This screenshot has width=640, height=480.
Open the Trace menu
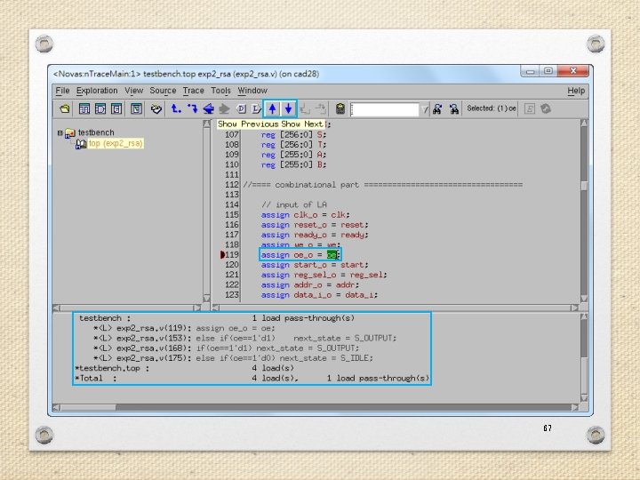[x=194, y=91]
